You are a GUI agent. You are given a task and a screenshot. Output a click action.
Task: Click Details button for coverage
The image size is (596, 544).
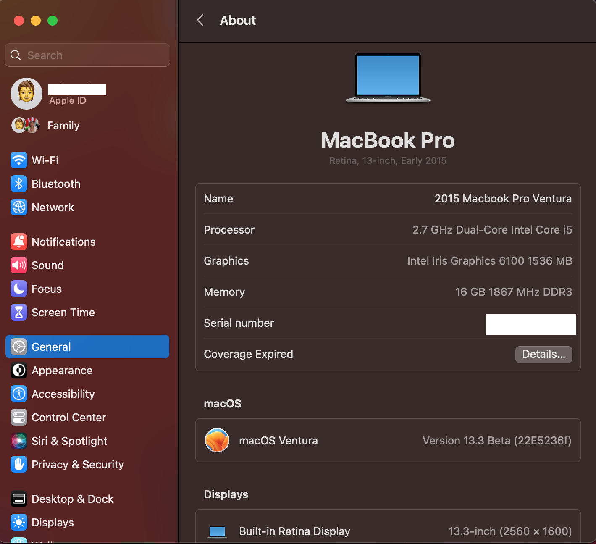543,354
